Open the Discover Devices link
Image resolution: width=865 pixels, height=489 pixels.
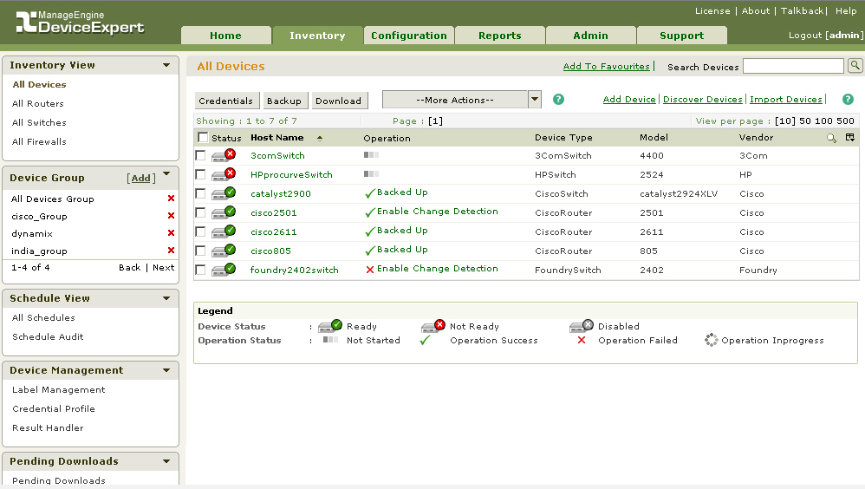pyautogui.click(x=703, y=100)
